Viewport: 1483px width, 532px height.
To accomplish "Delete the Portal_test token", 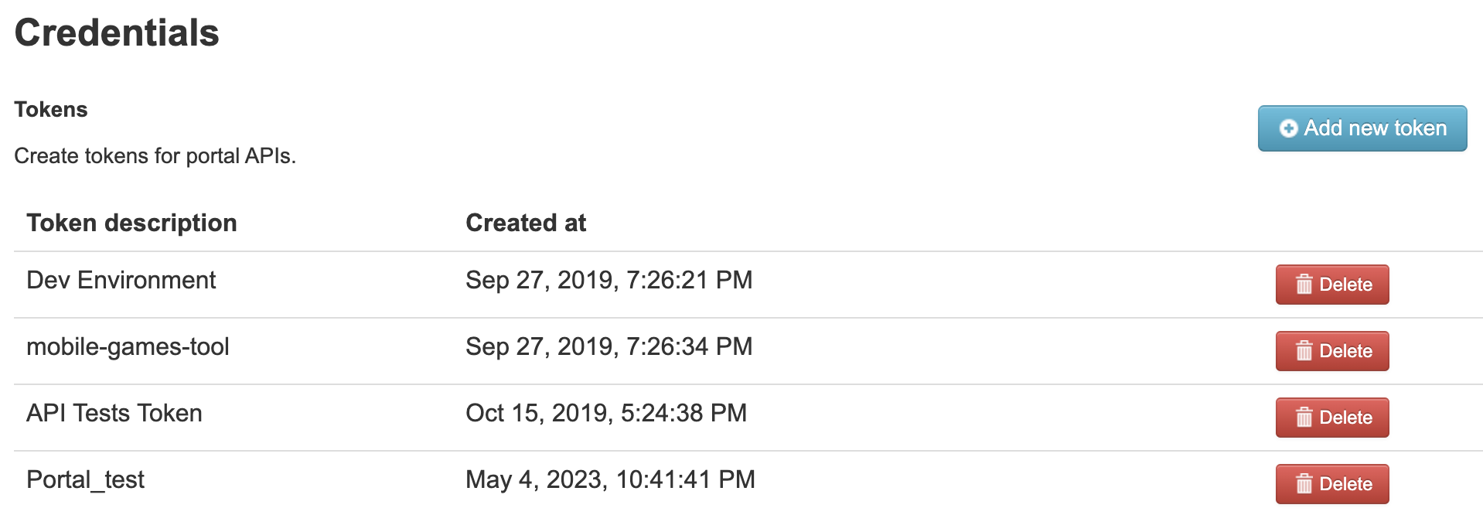I will click(1331, 483).
